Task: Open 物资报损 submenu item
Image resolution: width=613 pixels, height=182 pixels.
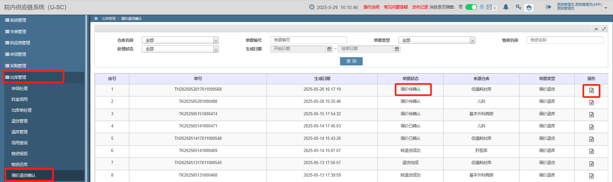Action: point(19,154)
